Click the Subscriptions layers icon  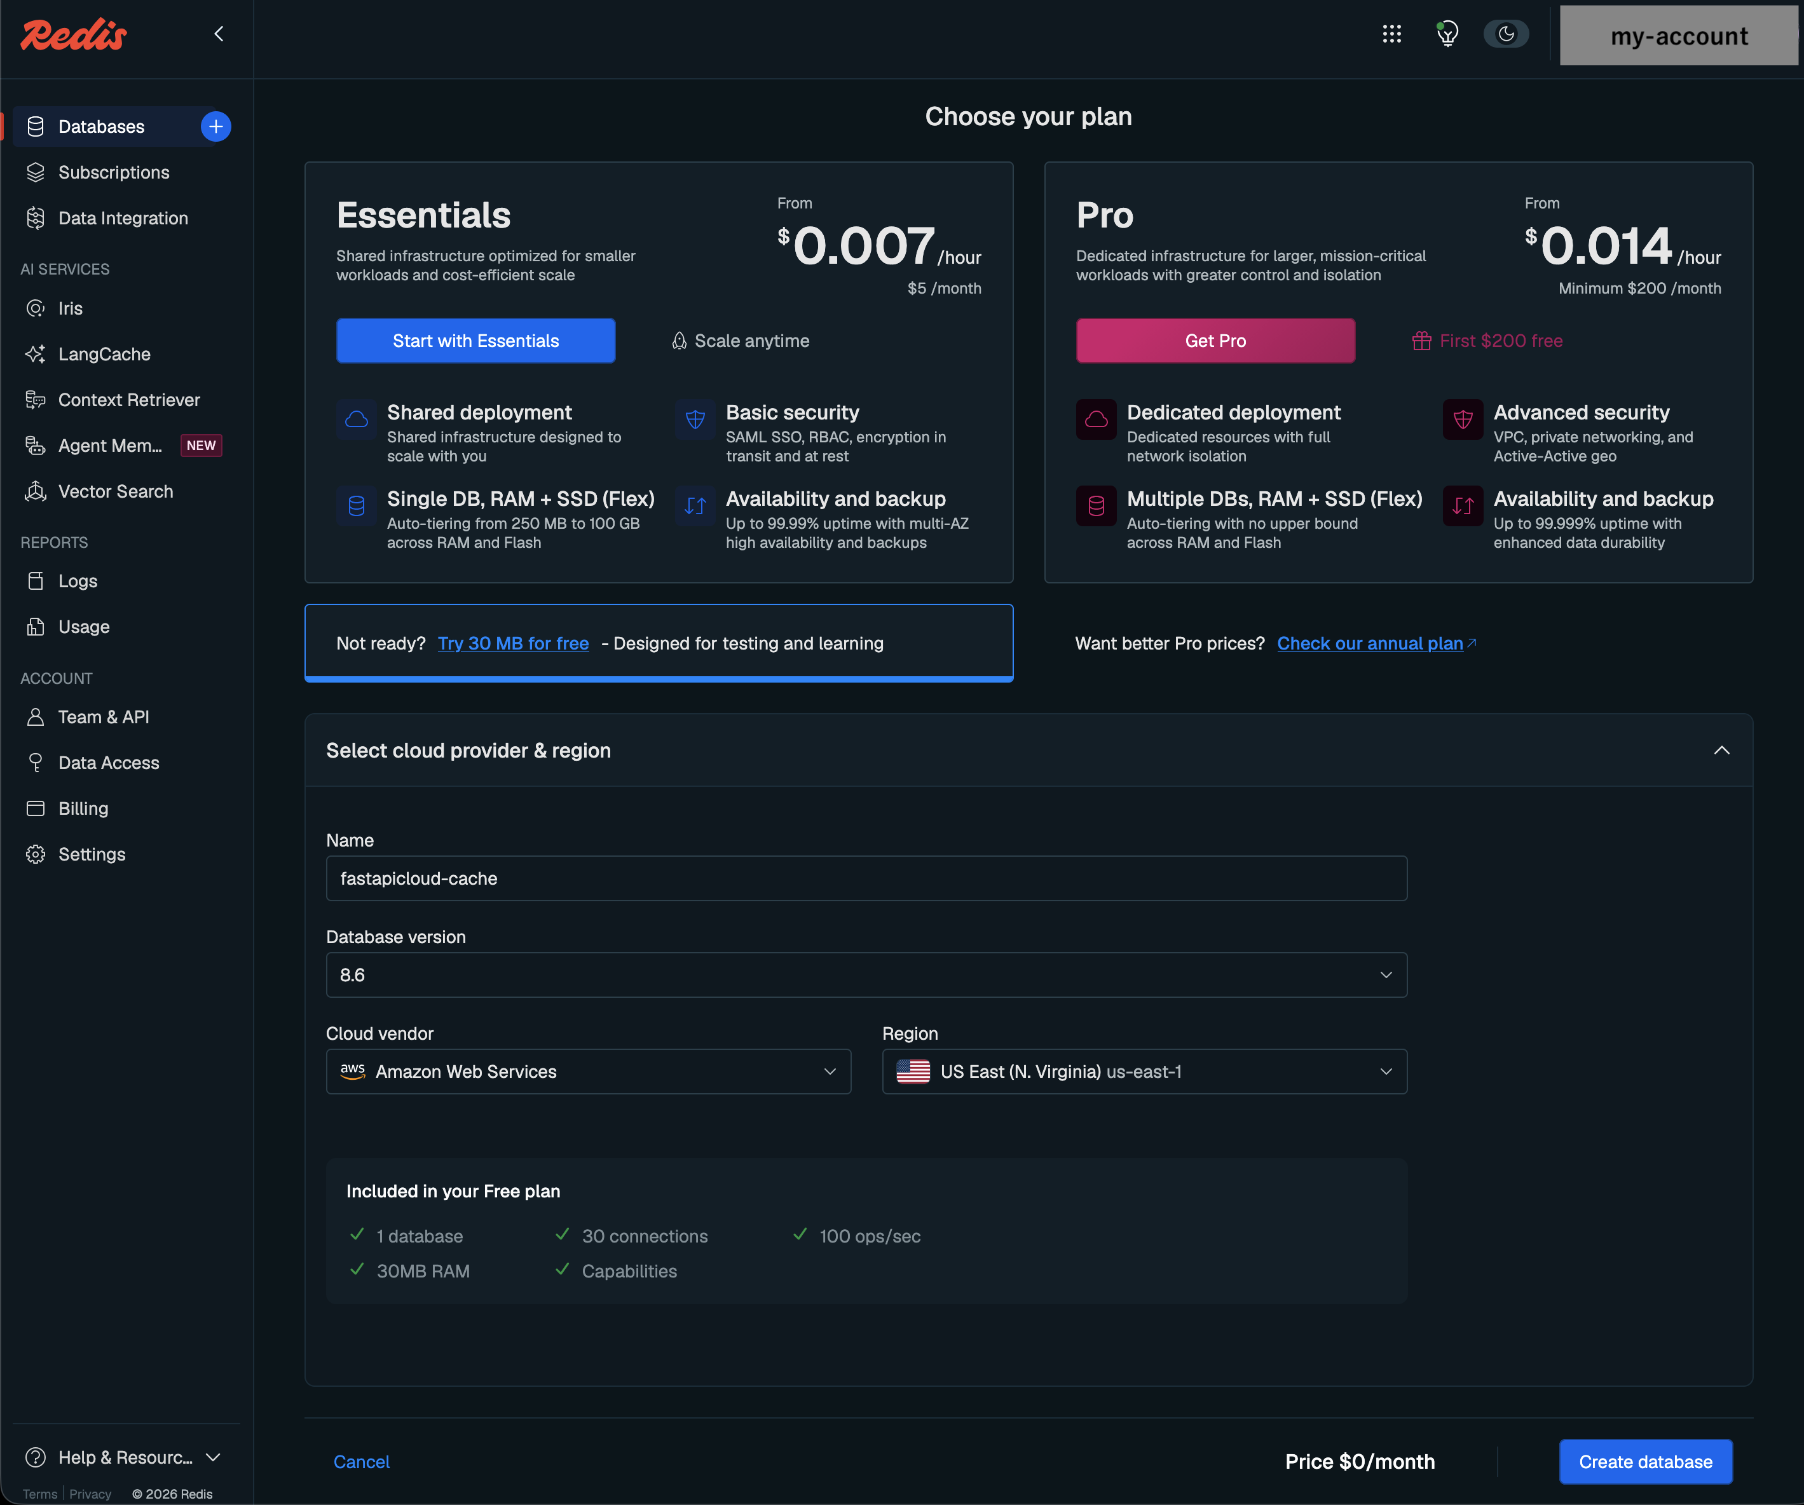[35, 173]
